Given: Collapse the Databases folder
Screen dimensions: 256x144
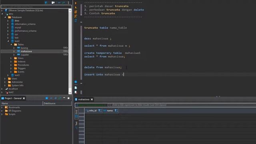Looking at the screenshot, I should click(5, 17).
